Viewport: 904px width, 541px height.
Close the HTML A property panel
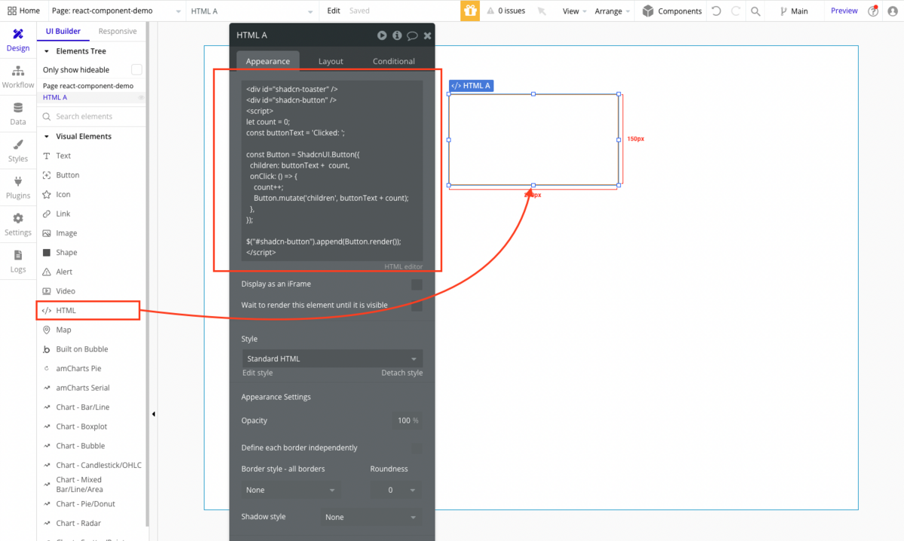pyautogui.click(x=427, y=35)
